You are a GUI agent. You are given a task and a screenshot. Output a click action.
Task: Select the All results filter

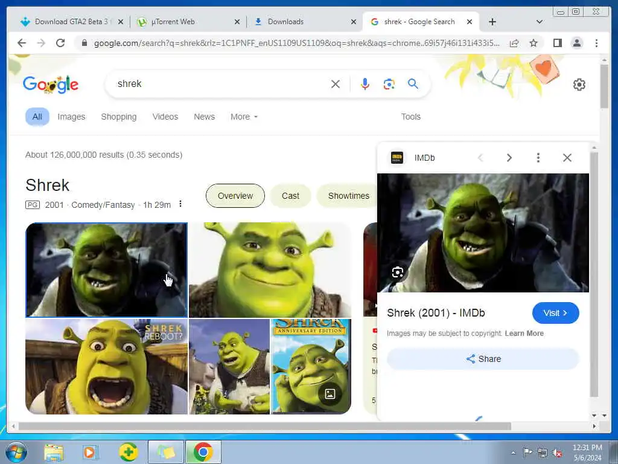[x=37, y=117]
